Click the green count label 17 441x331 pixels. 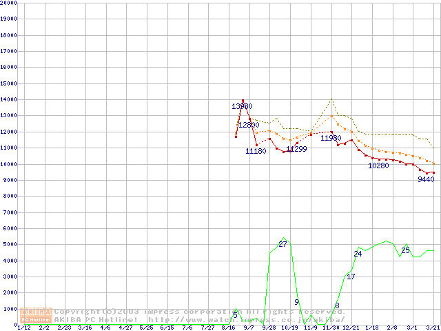(351, 277)
